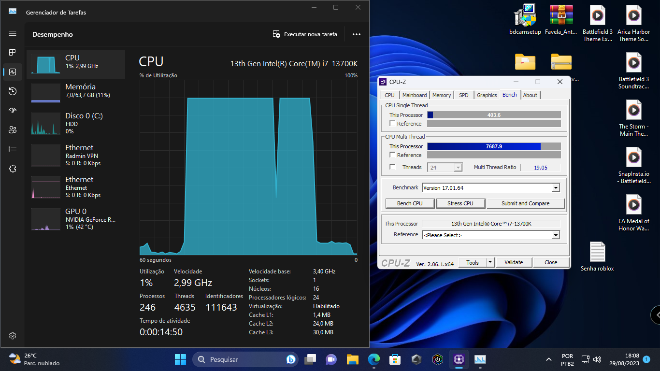The height and width of the screenshot is (371, 660).
Task: Open Microsoft Edge from taskbar
Action: pyautogui.click(x=374, y=359)
